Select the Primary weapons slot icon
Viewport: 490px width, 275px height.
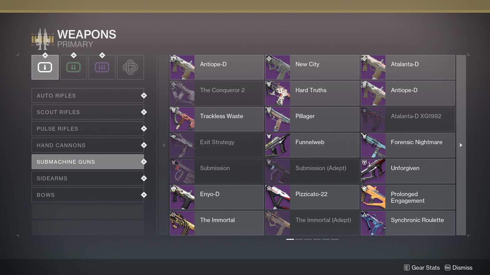(x=45, y=67)
